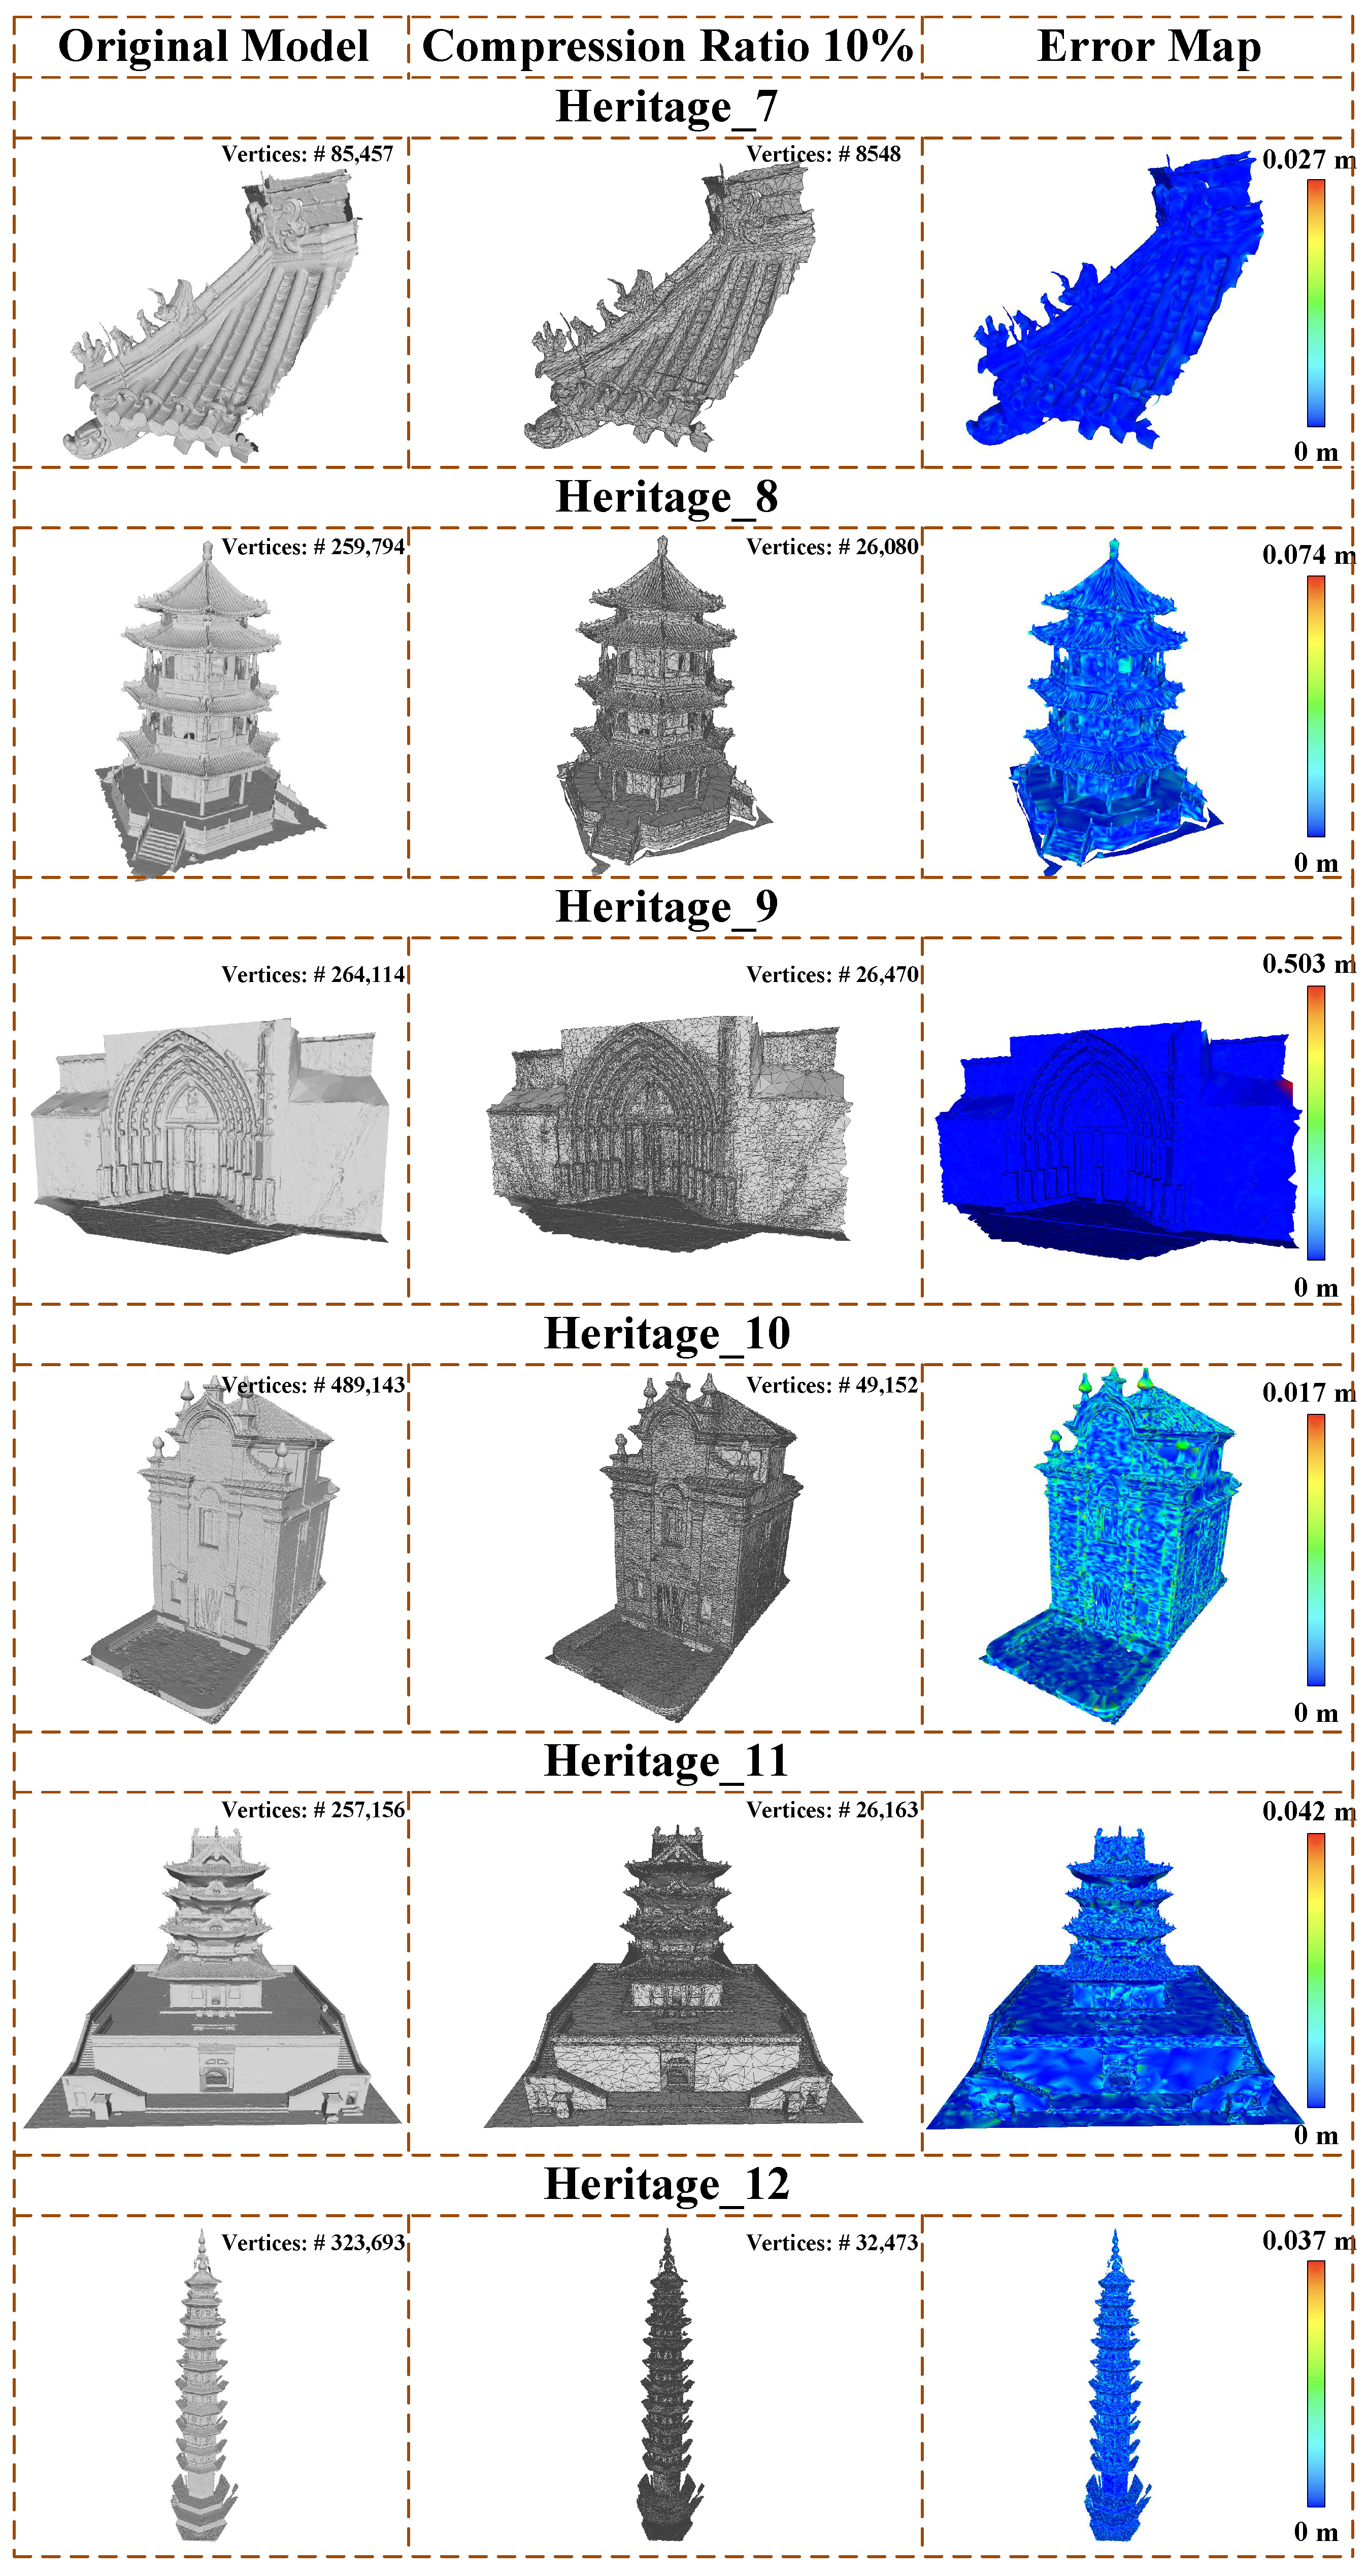This screenshot has width=1368, height=2576.
Task: Click the 'Vertices: # 259,794' label
Action: (313, 547)
